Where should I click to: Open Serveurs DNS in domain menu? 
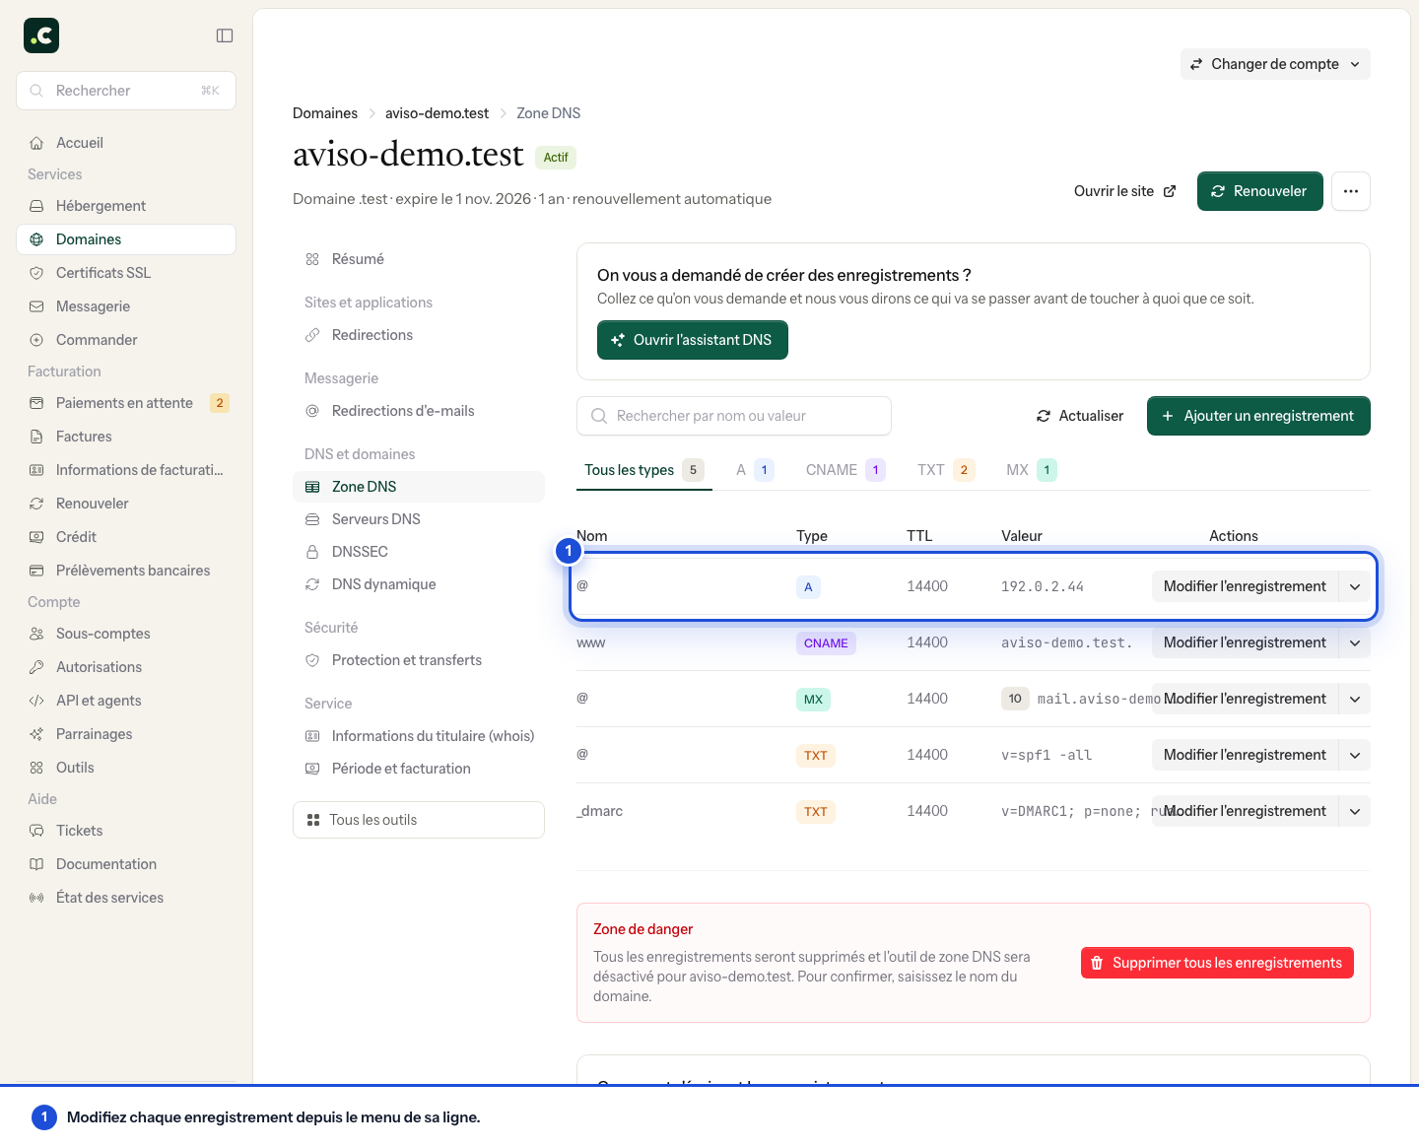point(419,519)
